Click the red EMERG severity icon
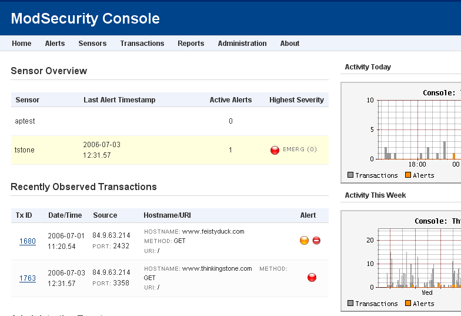 point(275,150)
